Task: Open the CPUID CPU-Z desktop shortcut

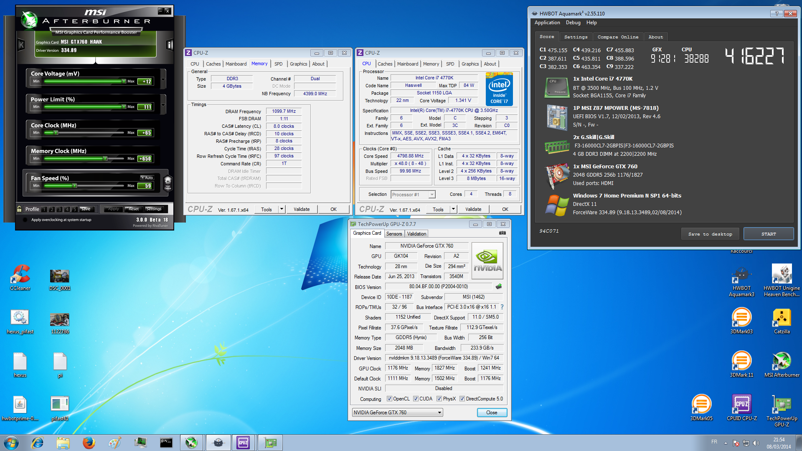Action: tap(741, 408)
